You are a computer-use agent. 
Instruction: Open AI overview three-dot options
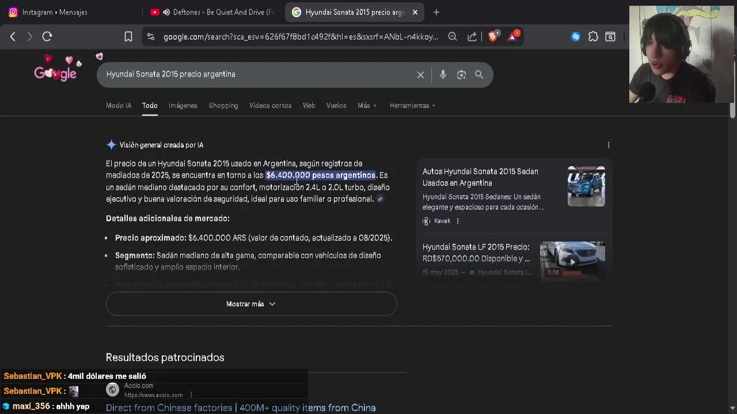(x=609, y=145)
